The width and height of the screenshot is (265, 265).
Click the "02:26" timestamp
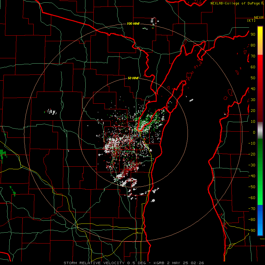pos(197,263)
